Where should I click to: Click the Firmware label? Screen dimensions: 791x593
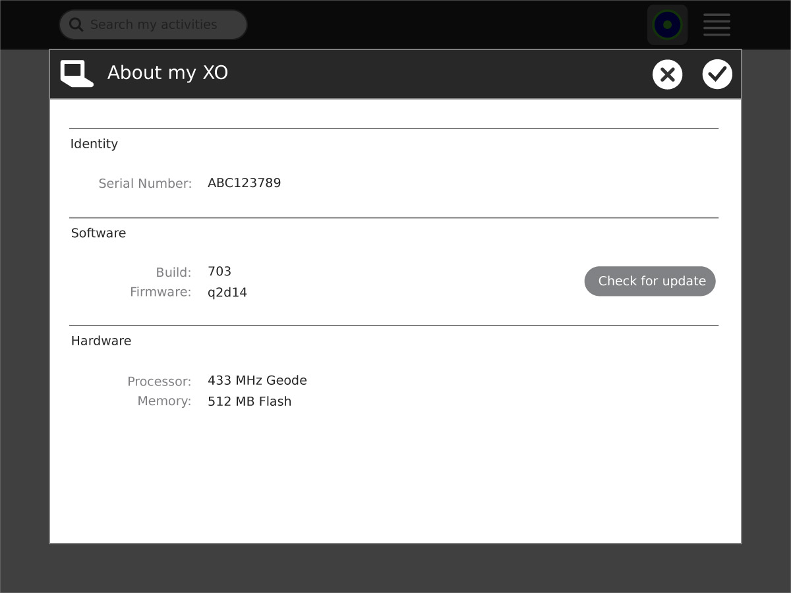pyautogui.click(x=160, y=292)
